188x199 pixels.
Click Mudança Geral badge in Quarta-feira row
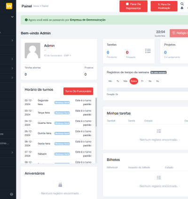(62, 123)
